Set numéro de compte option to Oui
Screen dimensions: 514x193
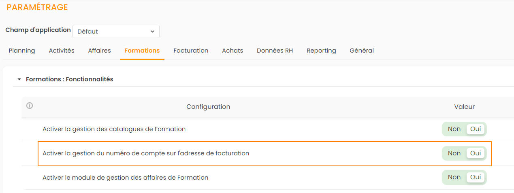tap(476, 153)
